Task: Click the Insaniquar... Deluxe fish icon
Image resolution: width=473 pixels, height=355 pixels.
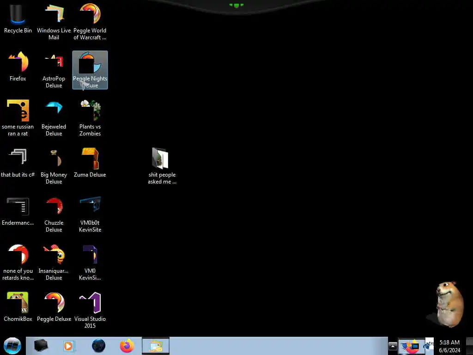Action: pos(54,262)
